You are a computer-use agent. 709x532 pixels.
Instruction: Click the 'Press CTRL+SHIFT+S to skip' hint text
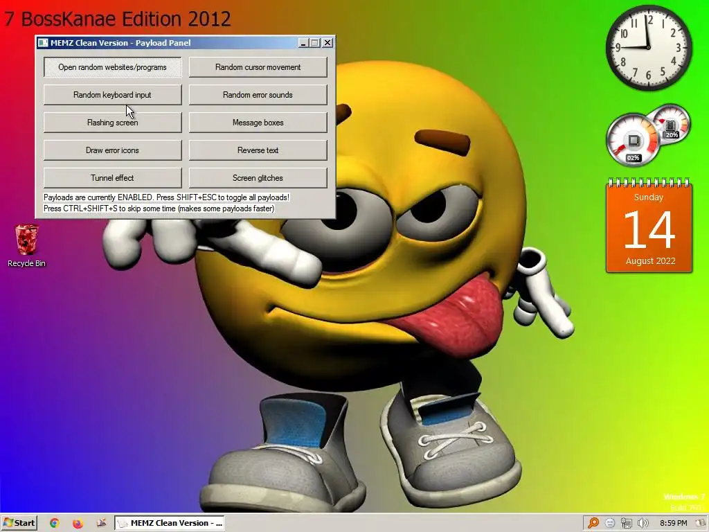pos(159,209)
